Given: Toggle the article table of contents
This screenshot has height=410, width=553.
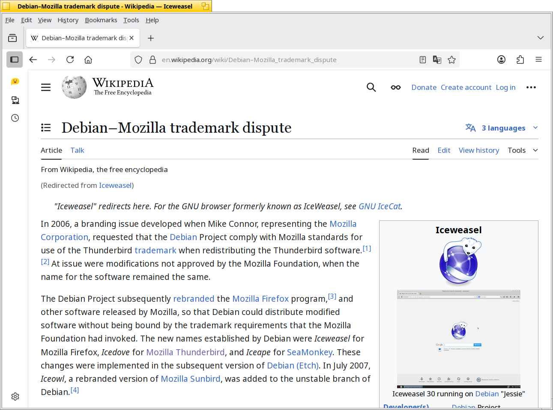Looking at the screenshot, I should pos(46,128).
